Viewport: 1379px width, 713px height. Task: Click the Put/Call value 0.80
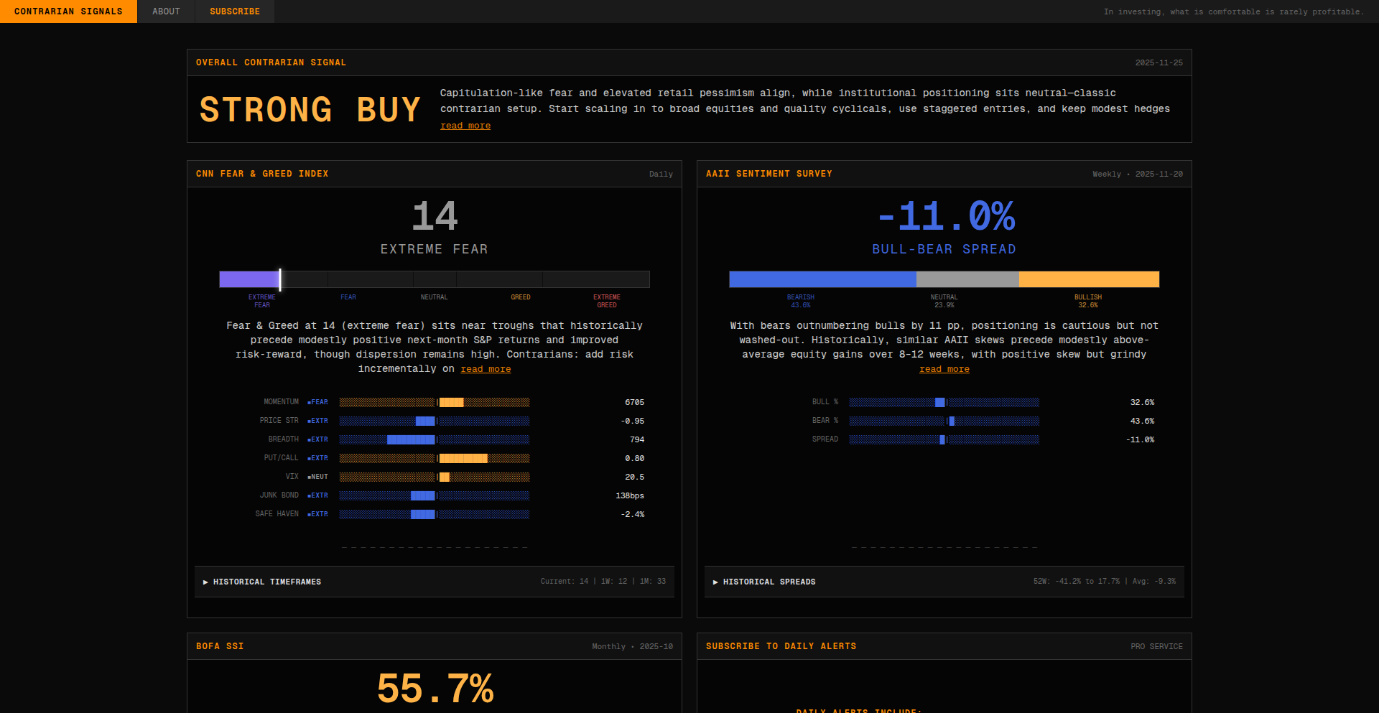pyautogui.click(x=634, y=458)
